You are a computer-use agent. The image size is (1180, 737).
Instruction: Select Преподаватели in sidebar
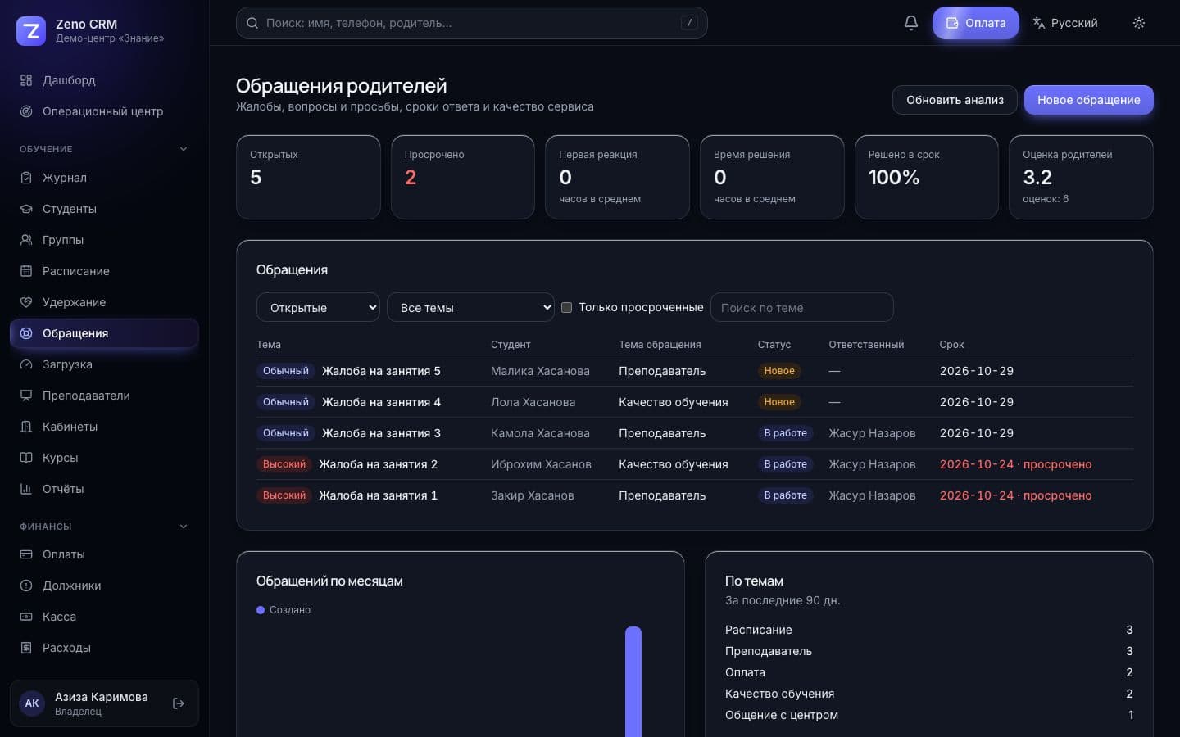point(104,396)
